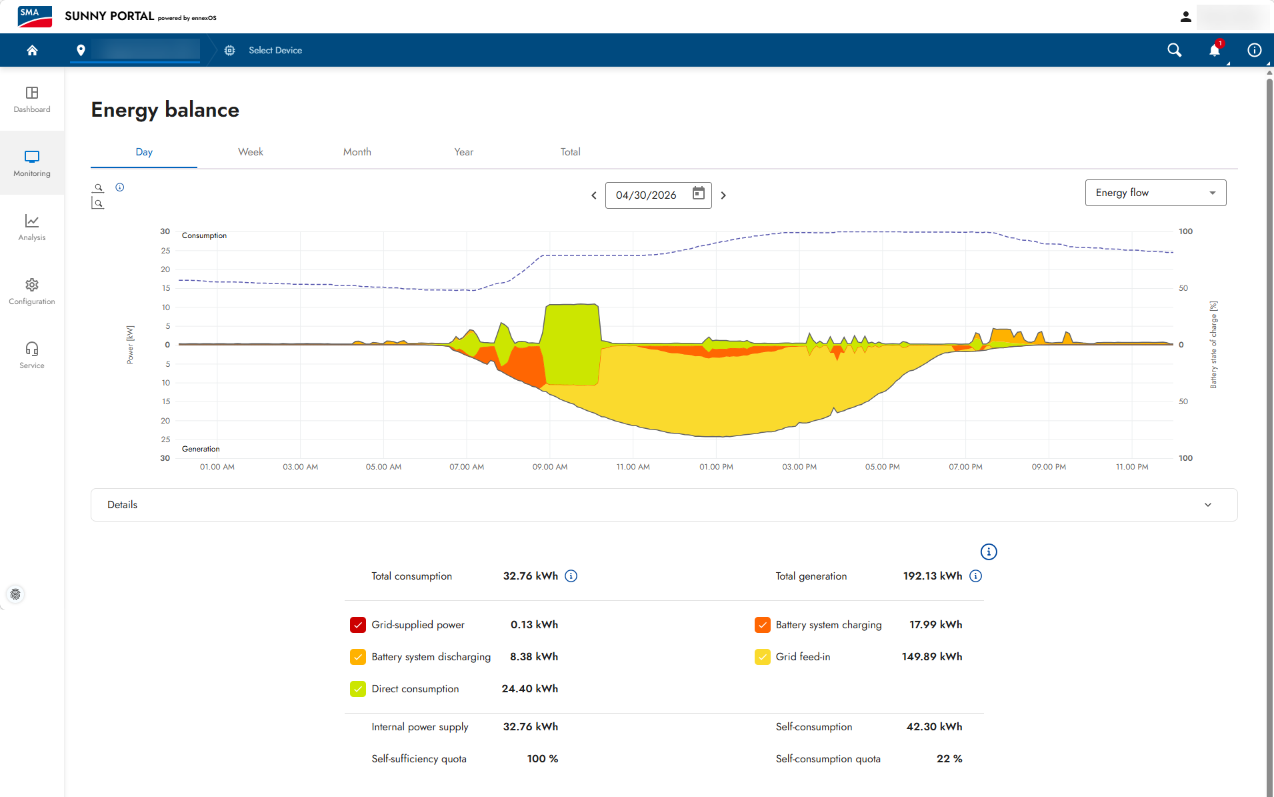Go to the previous day arrow
Screen dimensions: 1274x797
594,195
